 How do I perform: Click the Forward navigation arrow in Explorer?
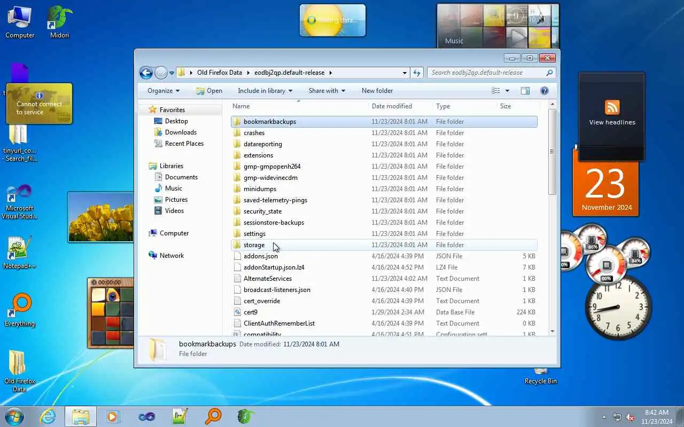pyautogui.click(x=161, y=73)
